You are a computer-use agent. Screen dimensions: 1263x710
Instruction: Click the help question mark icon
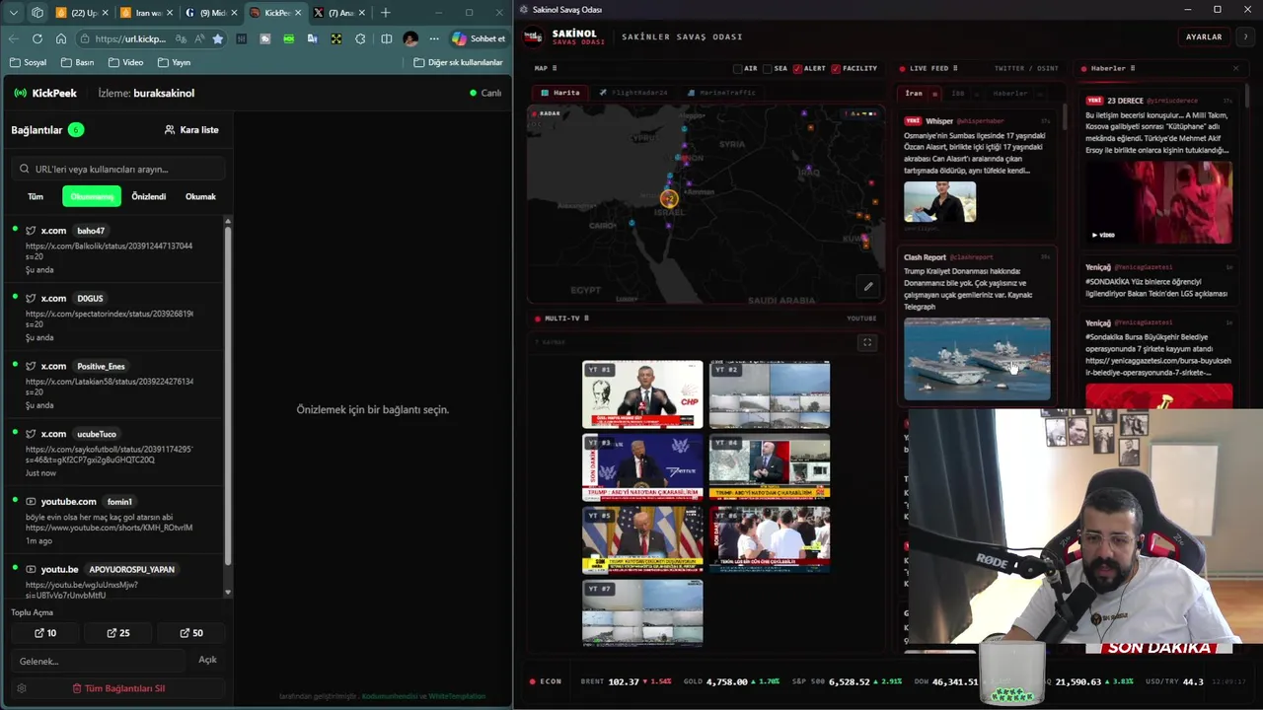1245,36
